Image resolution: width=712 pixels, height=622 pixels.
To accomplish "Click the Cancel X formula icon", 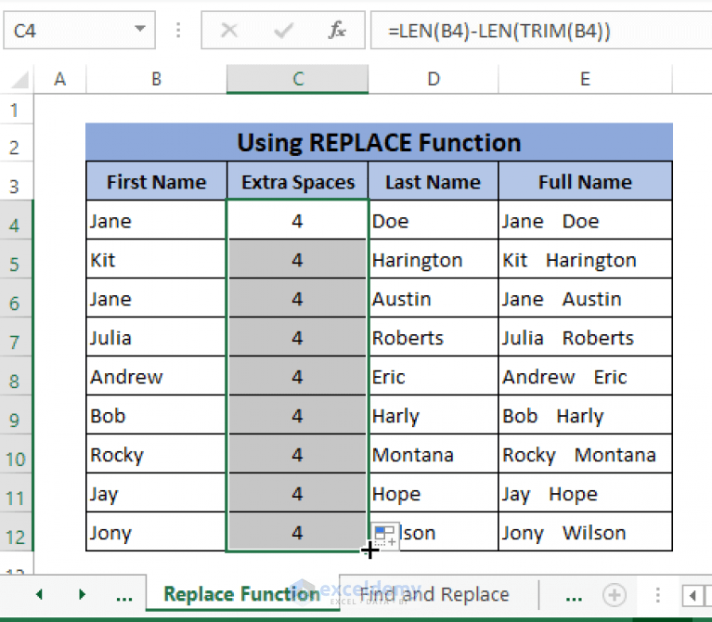I will 229,31.
